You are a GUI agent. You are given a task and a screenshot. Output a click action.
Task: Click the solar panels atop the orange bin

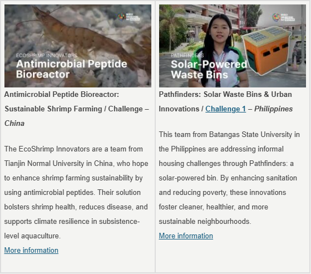pyautogui.click(x=265, y=34)
